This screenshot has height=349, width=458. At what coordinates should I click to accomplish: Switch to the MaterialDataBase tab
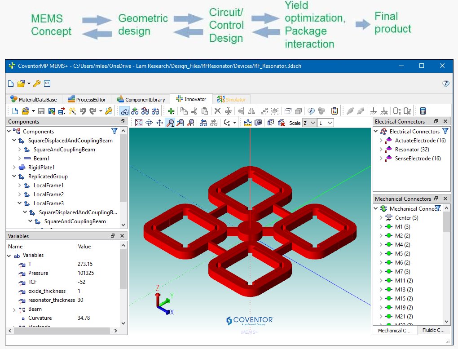click(x=34, y=99)
